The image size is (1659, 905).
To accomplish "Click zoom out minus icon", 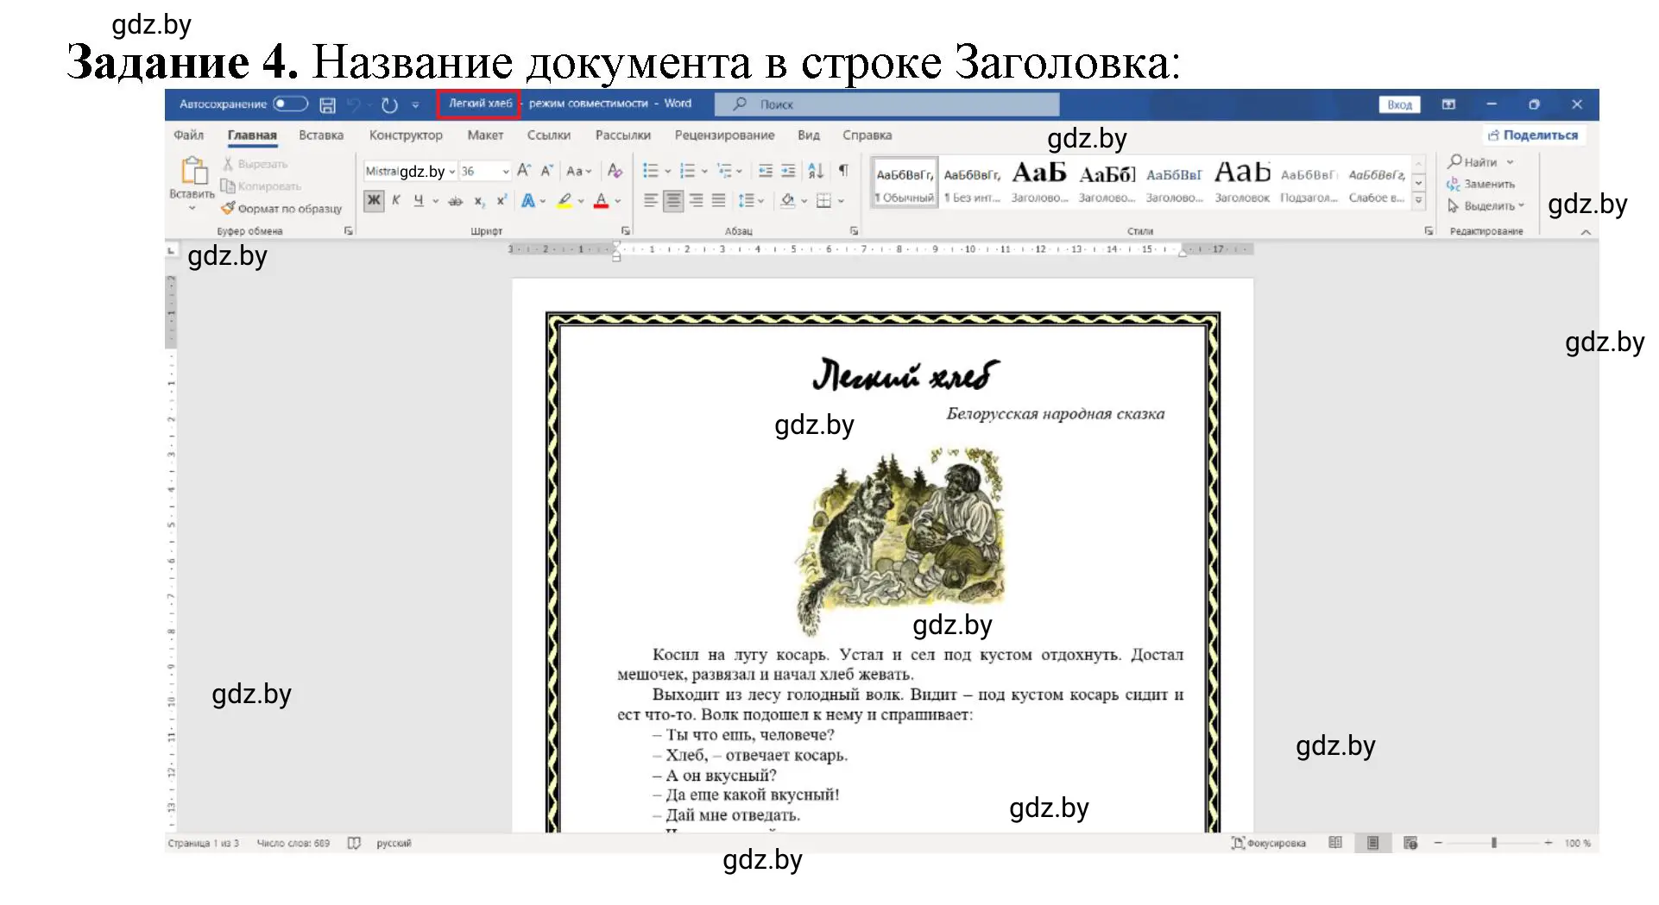I will [x=1438, y=843].
